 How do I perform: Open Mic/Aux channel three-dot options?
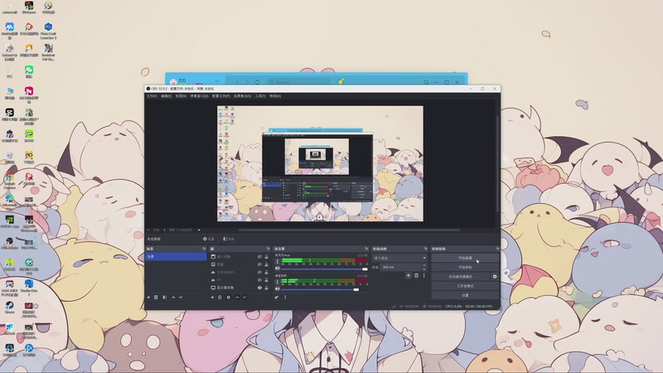click(x=278, y=261)
